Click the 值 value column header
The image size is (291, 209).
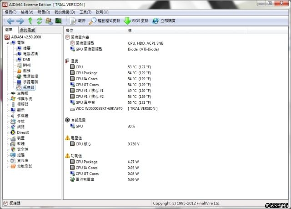pos(186,31)
